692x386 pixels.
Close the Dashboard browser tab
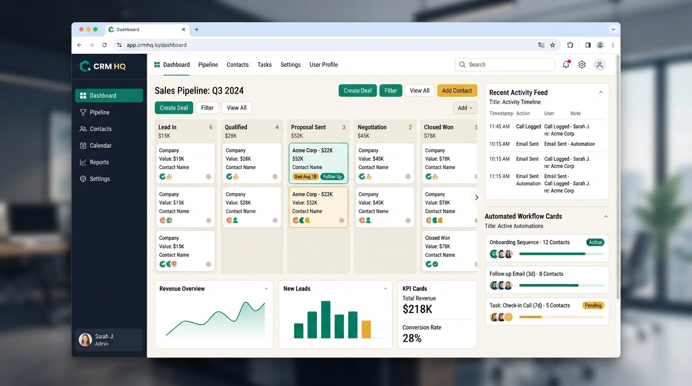pyautogui.click(x=184, y=29)
